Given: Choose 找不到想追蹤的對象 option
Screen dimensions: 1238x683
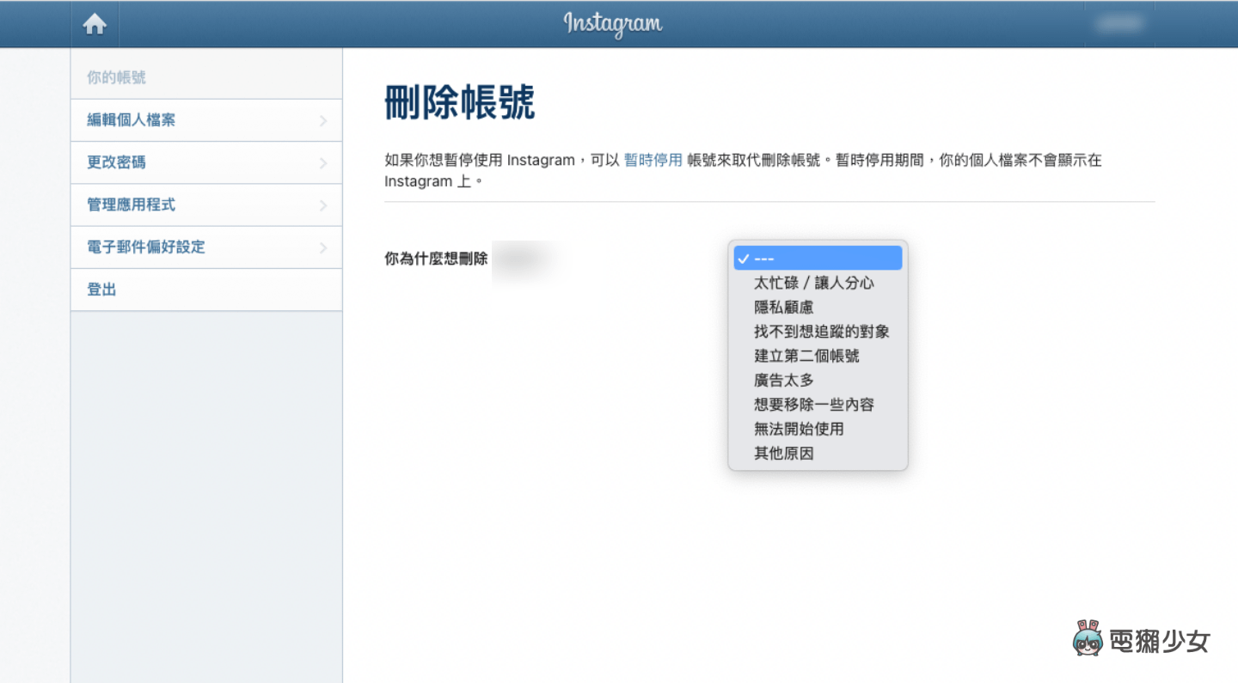Looking at the screenshot, I should pos(821,332).
